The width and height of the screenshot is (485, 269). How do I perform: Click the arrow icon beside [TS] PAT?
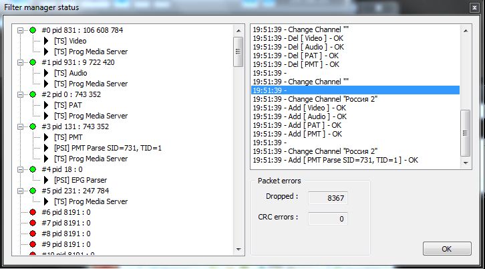[x=46, y=105]
